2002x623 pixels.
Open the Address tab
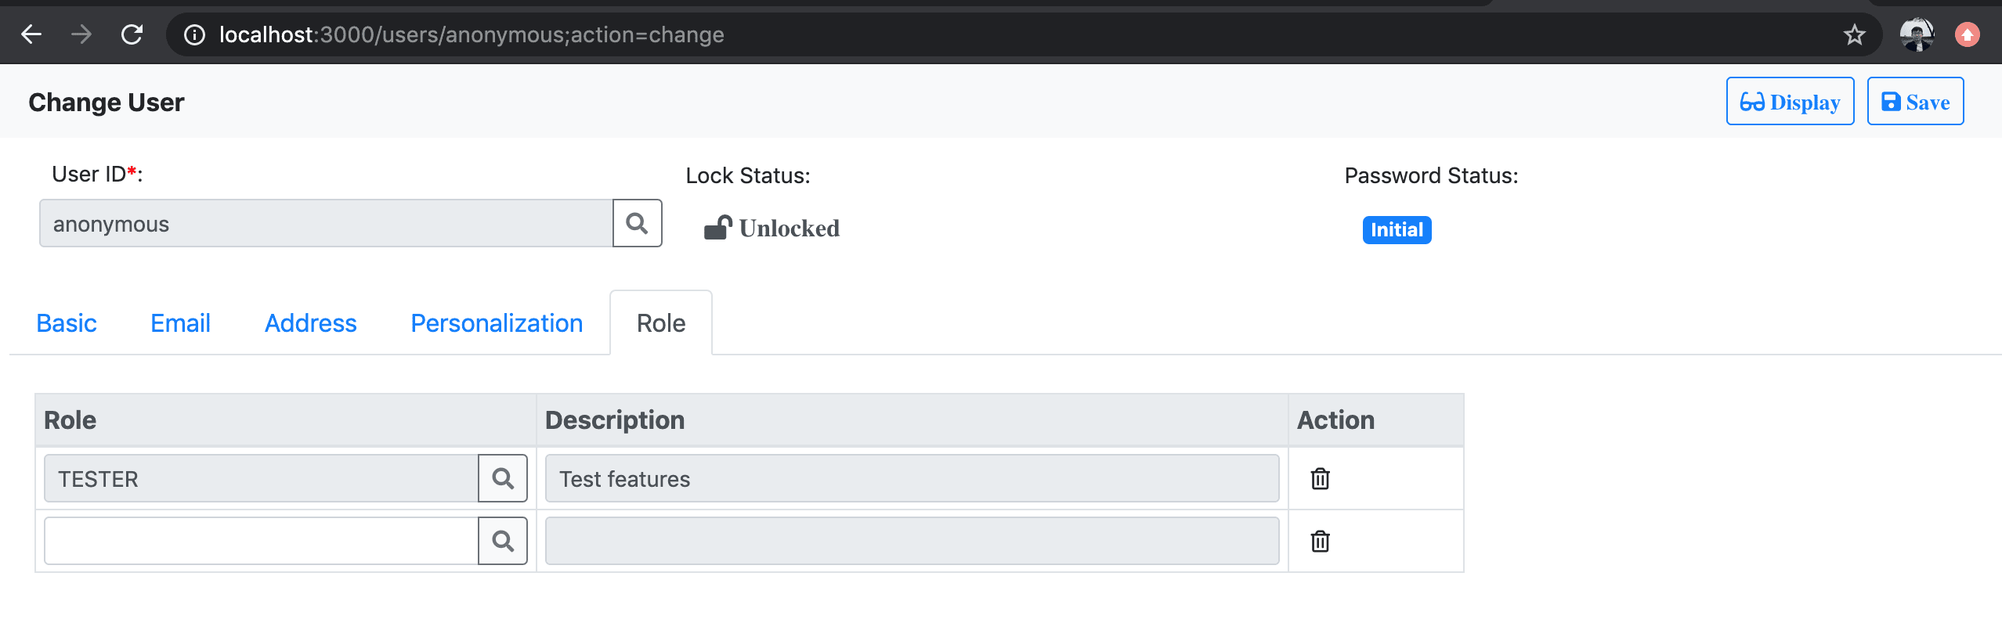(x=311, y=323)
